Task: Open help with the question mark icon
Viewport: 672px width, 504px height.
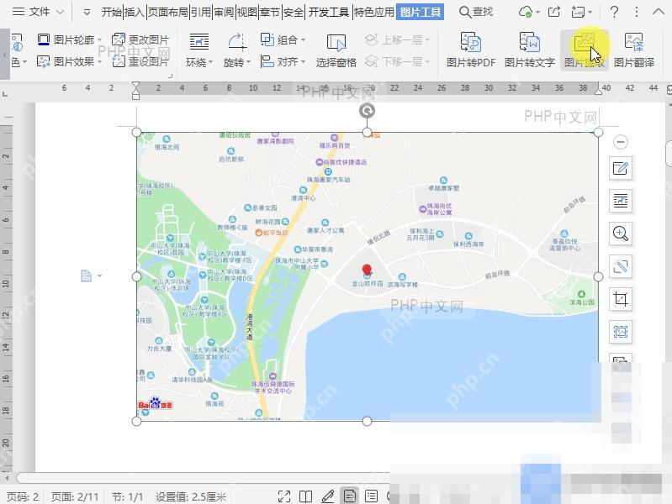Action: pos(614,12)
